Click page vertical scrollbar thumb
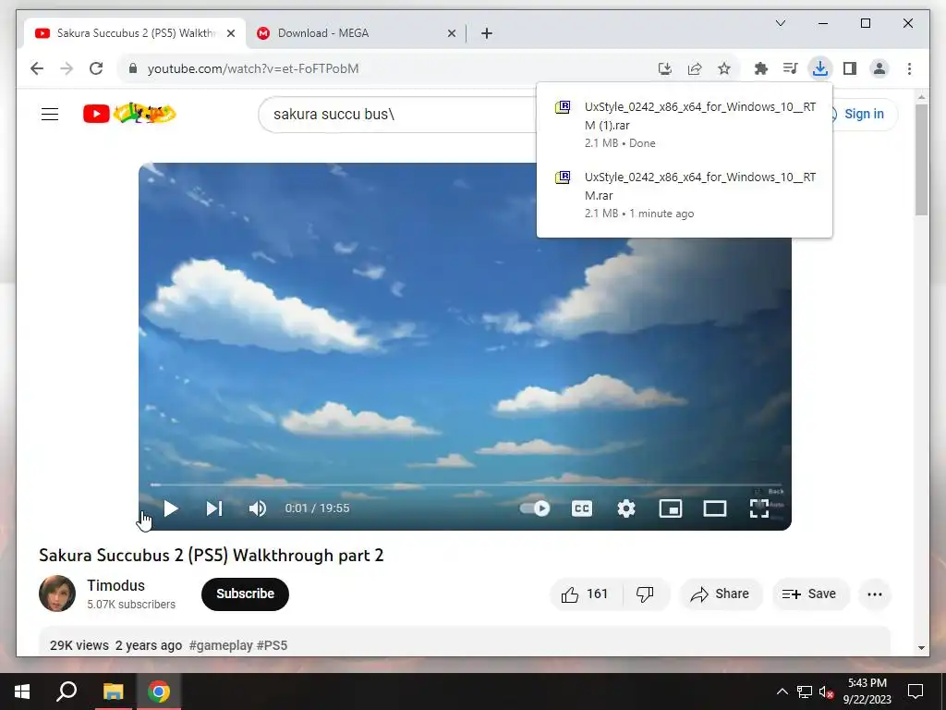The image size is (946, 710). [921, 160]
